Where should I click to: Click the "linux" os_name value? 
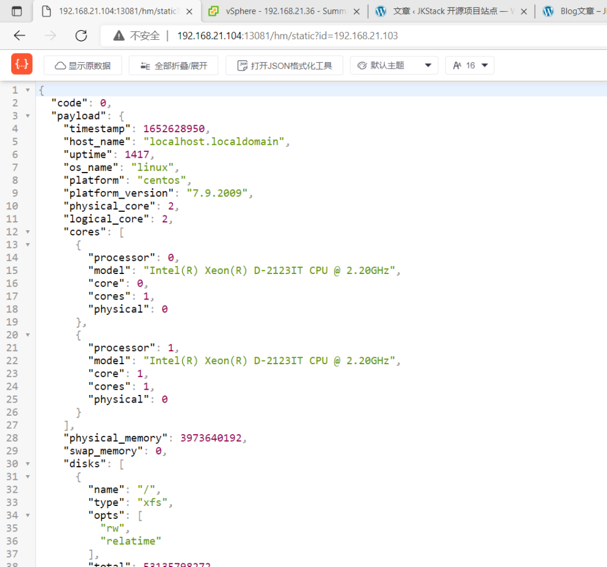(x=152, y=167)
